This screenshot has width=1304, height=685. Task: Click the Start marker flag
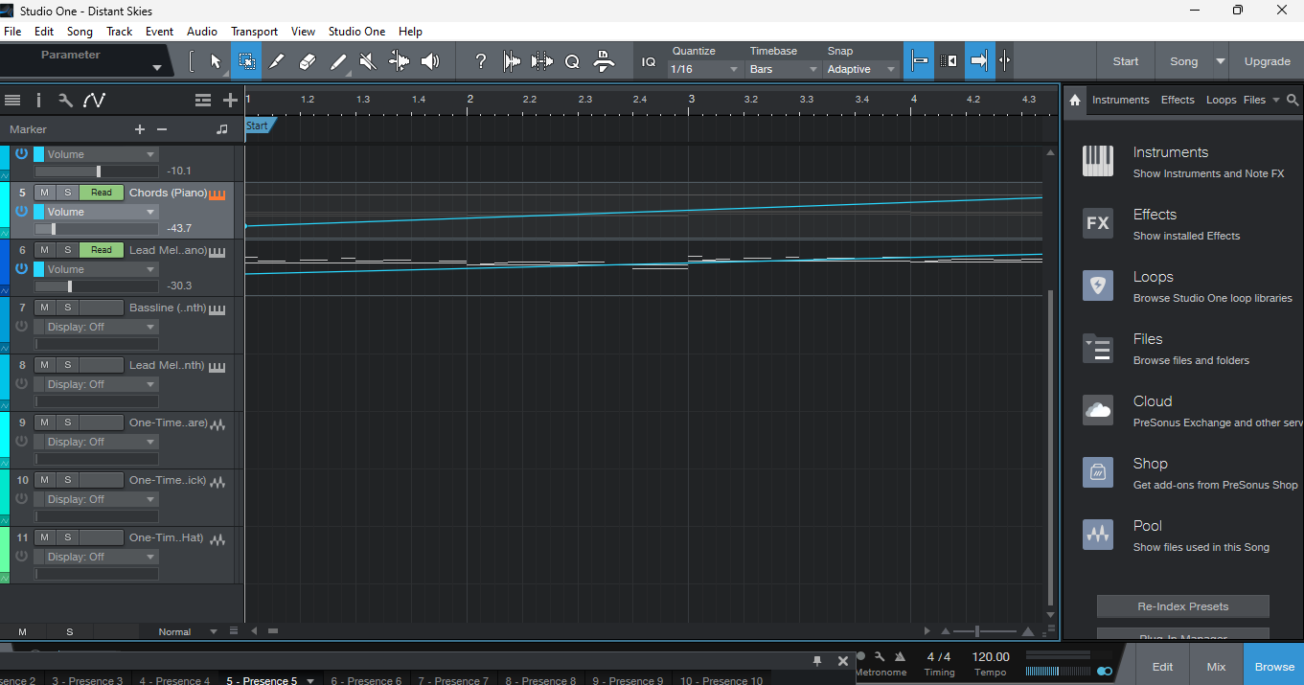click(259, 126)
